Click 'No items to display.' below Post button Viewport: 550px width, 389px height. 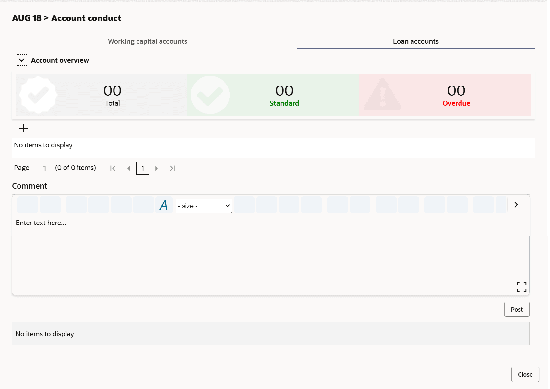[x=45, y=334]
